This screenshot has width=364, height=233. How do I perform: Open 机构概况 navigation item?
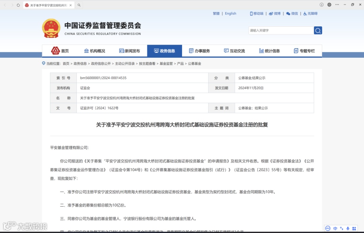point(94,51)
